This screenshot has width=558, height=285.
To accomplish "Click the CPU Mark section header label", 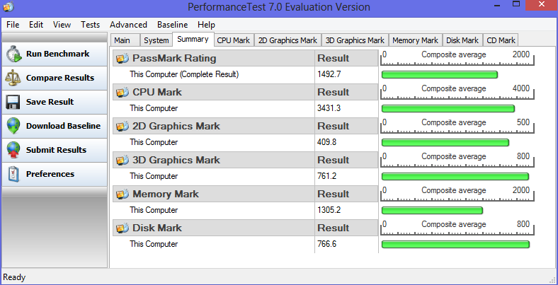I will [x=157, y=93].
